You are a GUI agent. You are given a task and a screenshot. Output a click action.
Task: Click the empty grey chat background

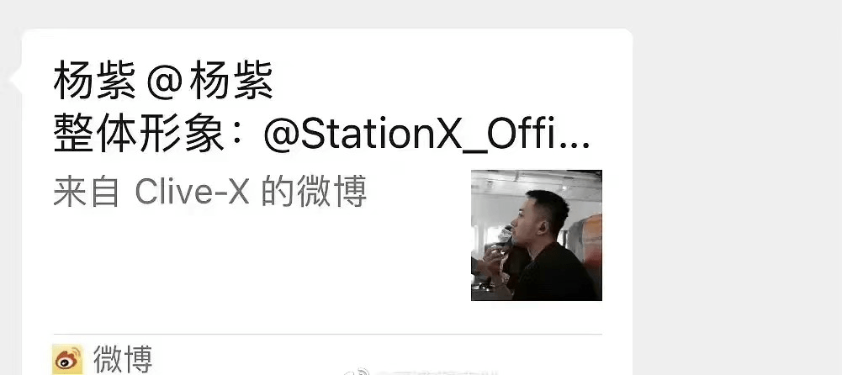click(736, 187)
